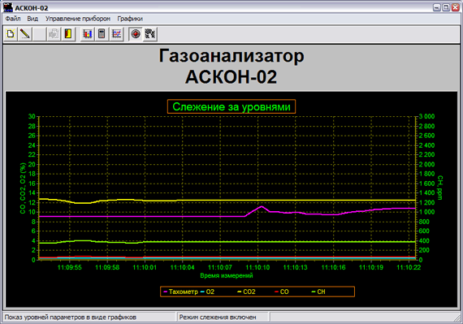Click the Слежение за уровнями chart title
This screenshot has height=324, width=463.
pos(231,107)
